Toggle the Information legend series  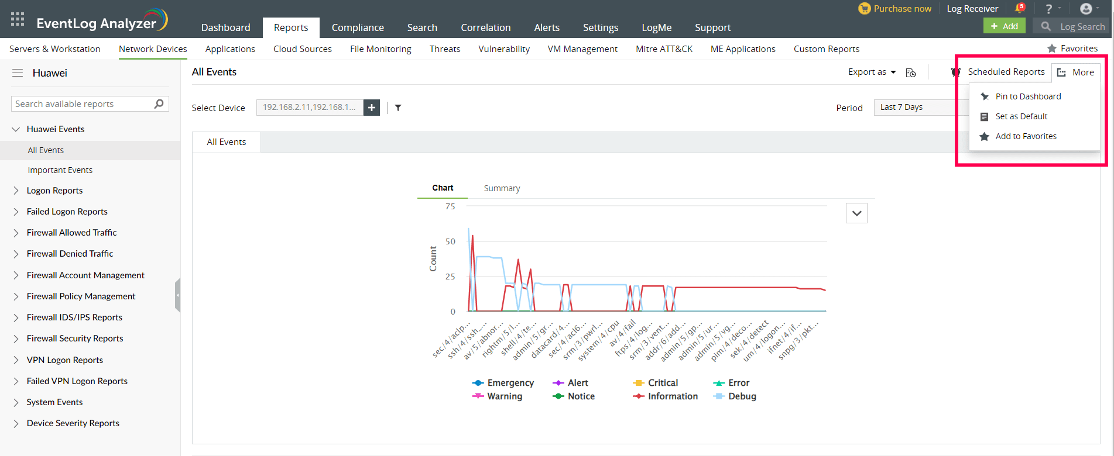click(665, 396)
